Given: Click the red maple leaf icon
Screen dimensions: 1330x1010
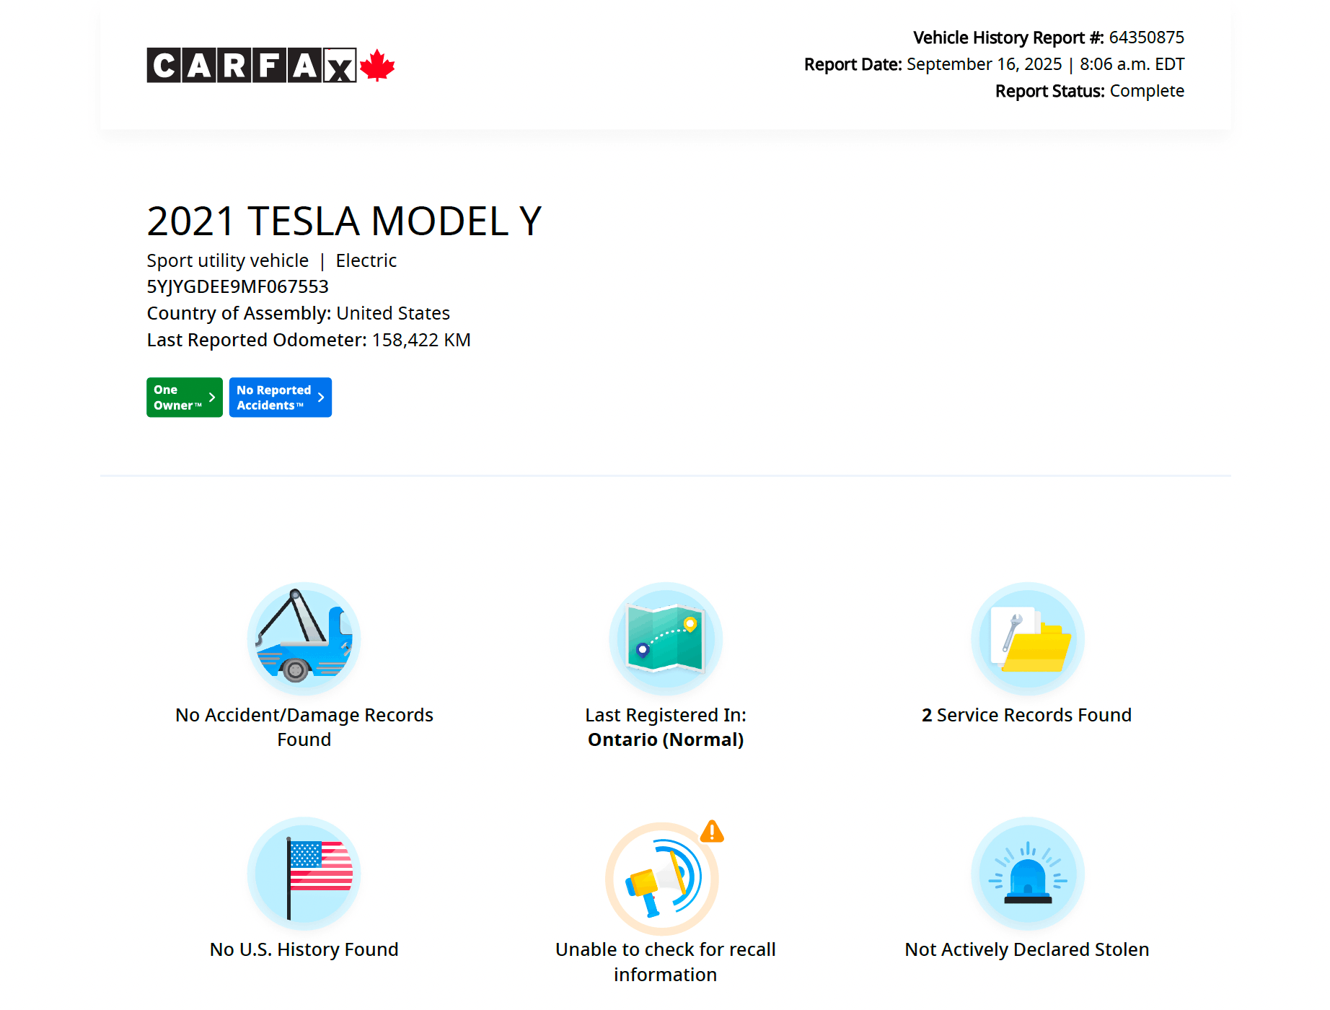Looking at the screenshot, I should (x=377, y=66).
